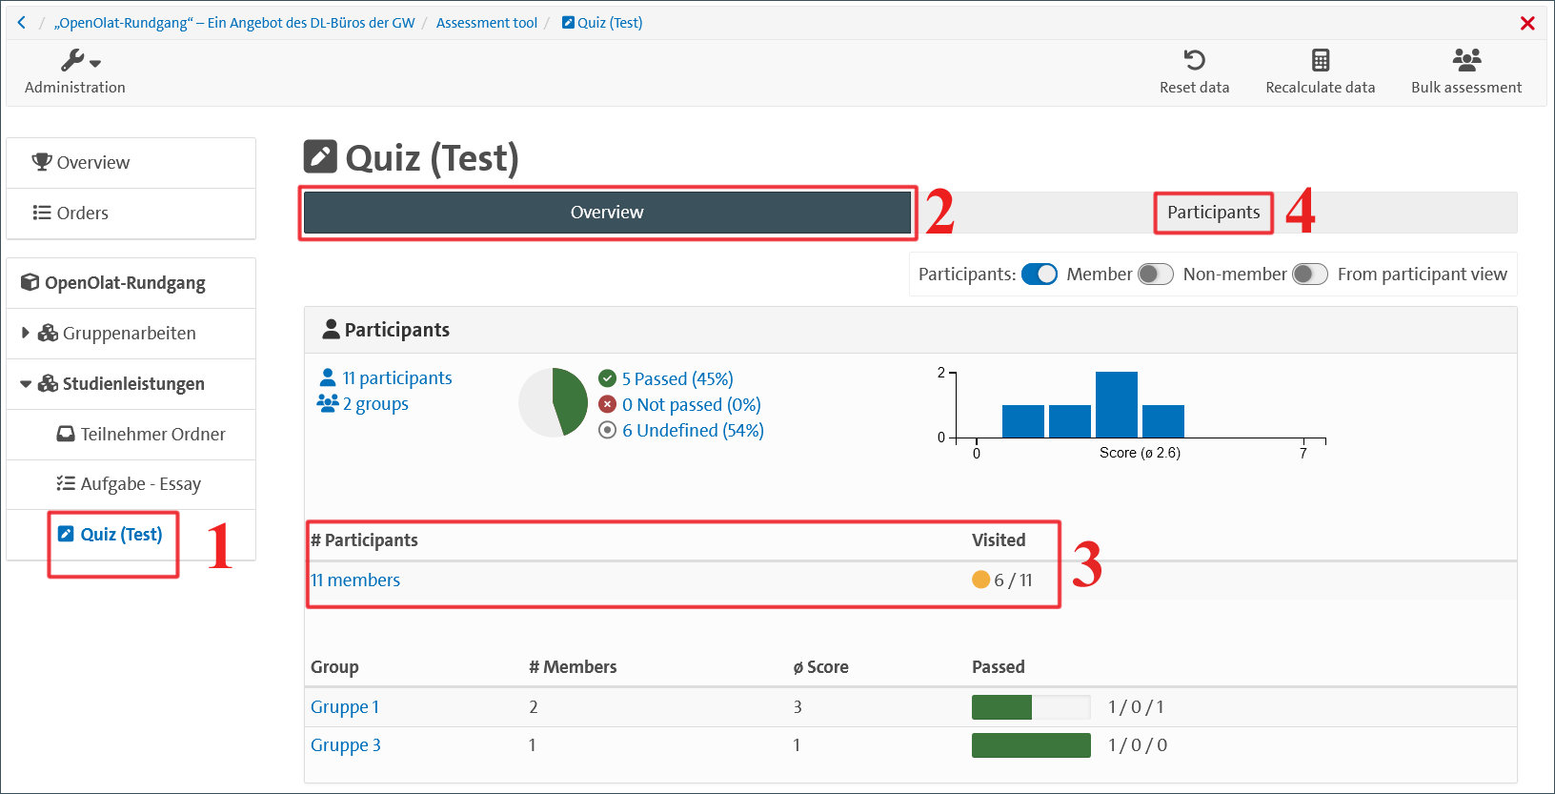Turn on From participant view toggle
Screen dimensions: 1555x794
(x=1309, y=275)
